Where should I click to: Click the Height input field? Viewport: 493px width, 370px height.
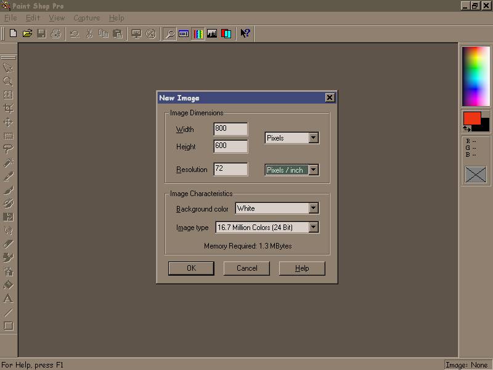click(230, 146)
